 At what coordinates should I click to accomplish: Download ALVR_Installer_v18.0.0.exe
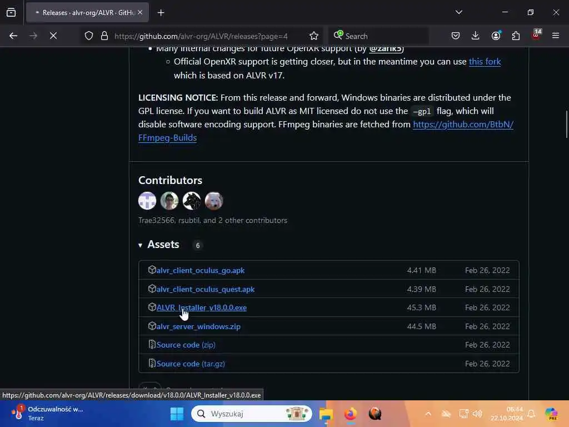click(x=201, y=307)
